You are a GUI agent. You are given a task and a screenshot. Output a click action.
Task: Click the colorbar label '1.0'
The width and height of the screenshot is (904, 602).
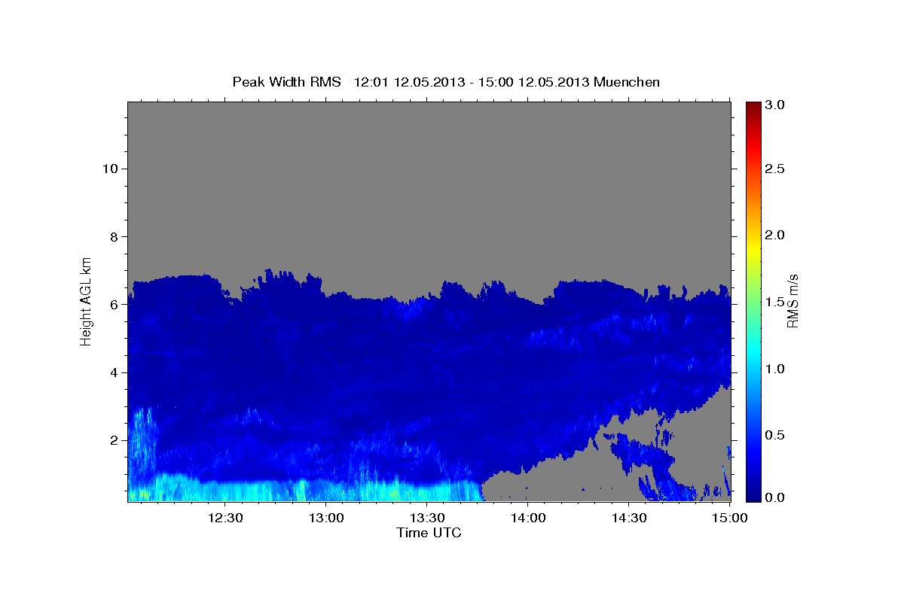775,369
